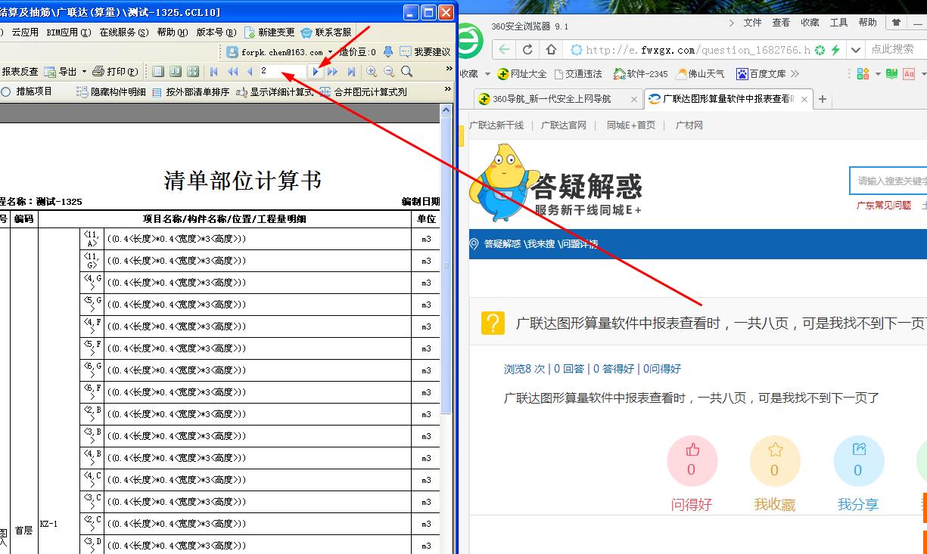Open browser 工具 menu
The image size is (927, 554).
pyautogui.click(x=839, y=23)
